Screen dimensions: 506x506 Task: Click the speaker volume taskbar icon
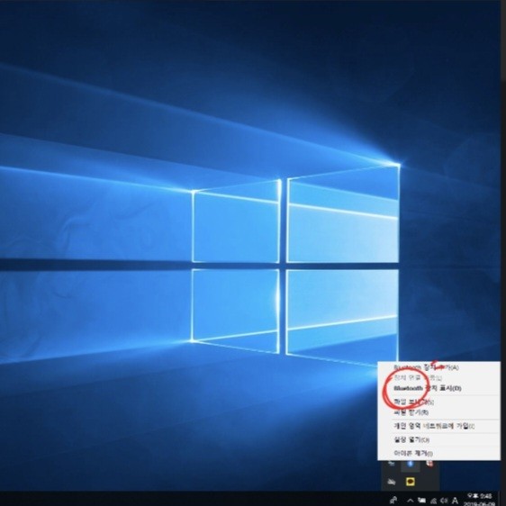click(444, 501)
